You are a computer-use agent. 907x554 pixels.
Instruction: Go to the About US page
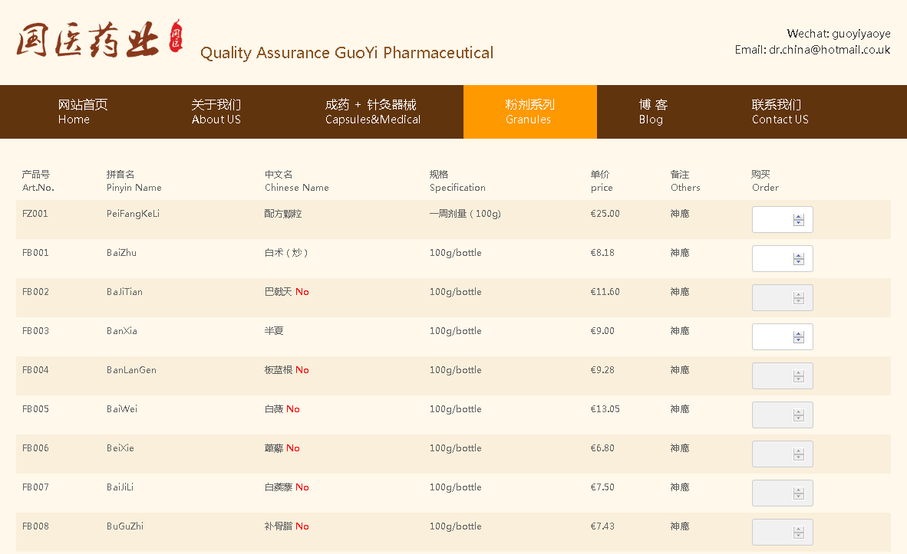(216, 112)
